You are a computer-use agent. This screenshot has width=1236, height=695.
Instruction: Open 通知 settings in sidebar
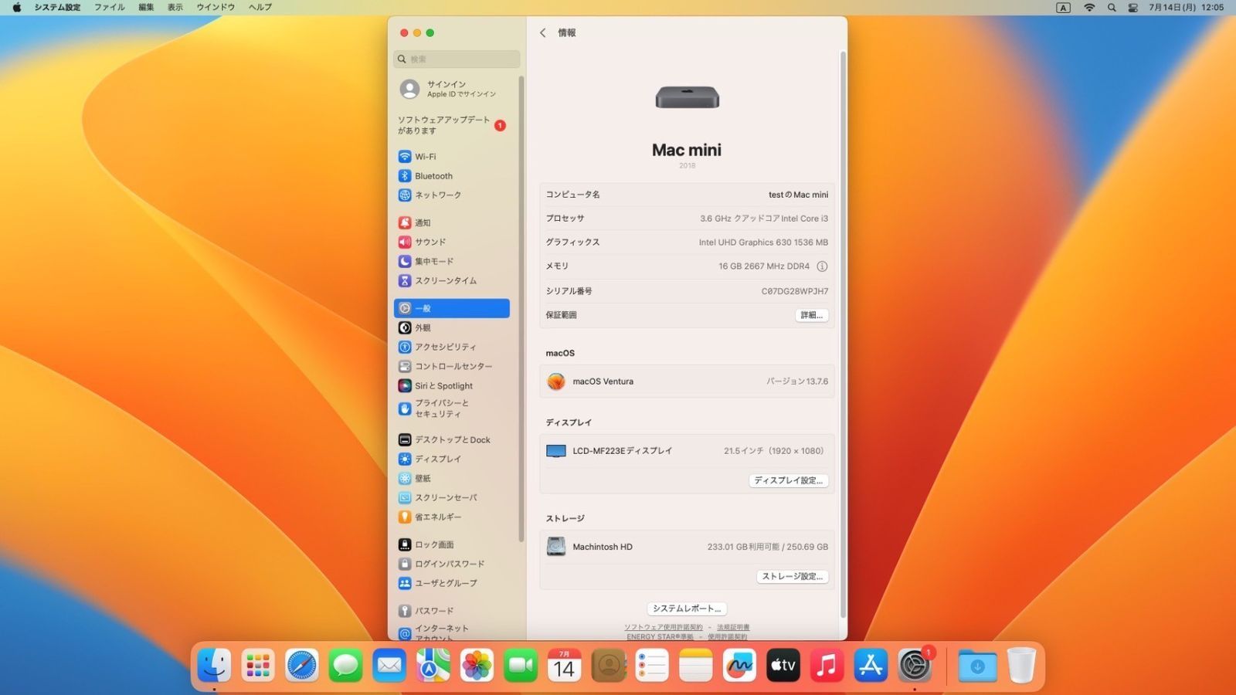[x=452, y=222]
